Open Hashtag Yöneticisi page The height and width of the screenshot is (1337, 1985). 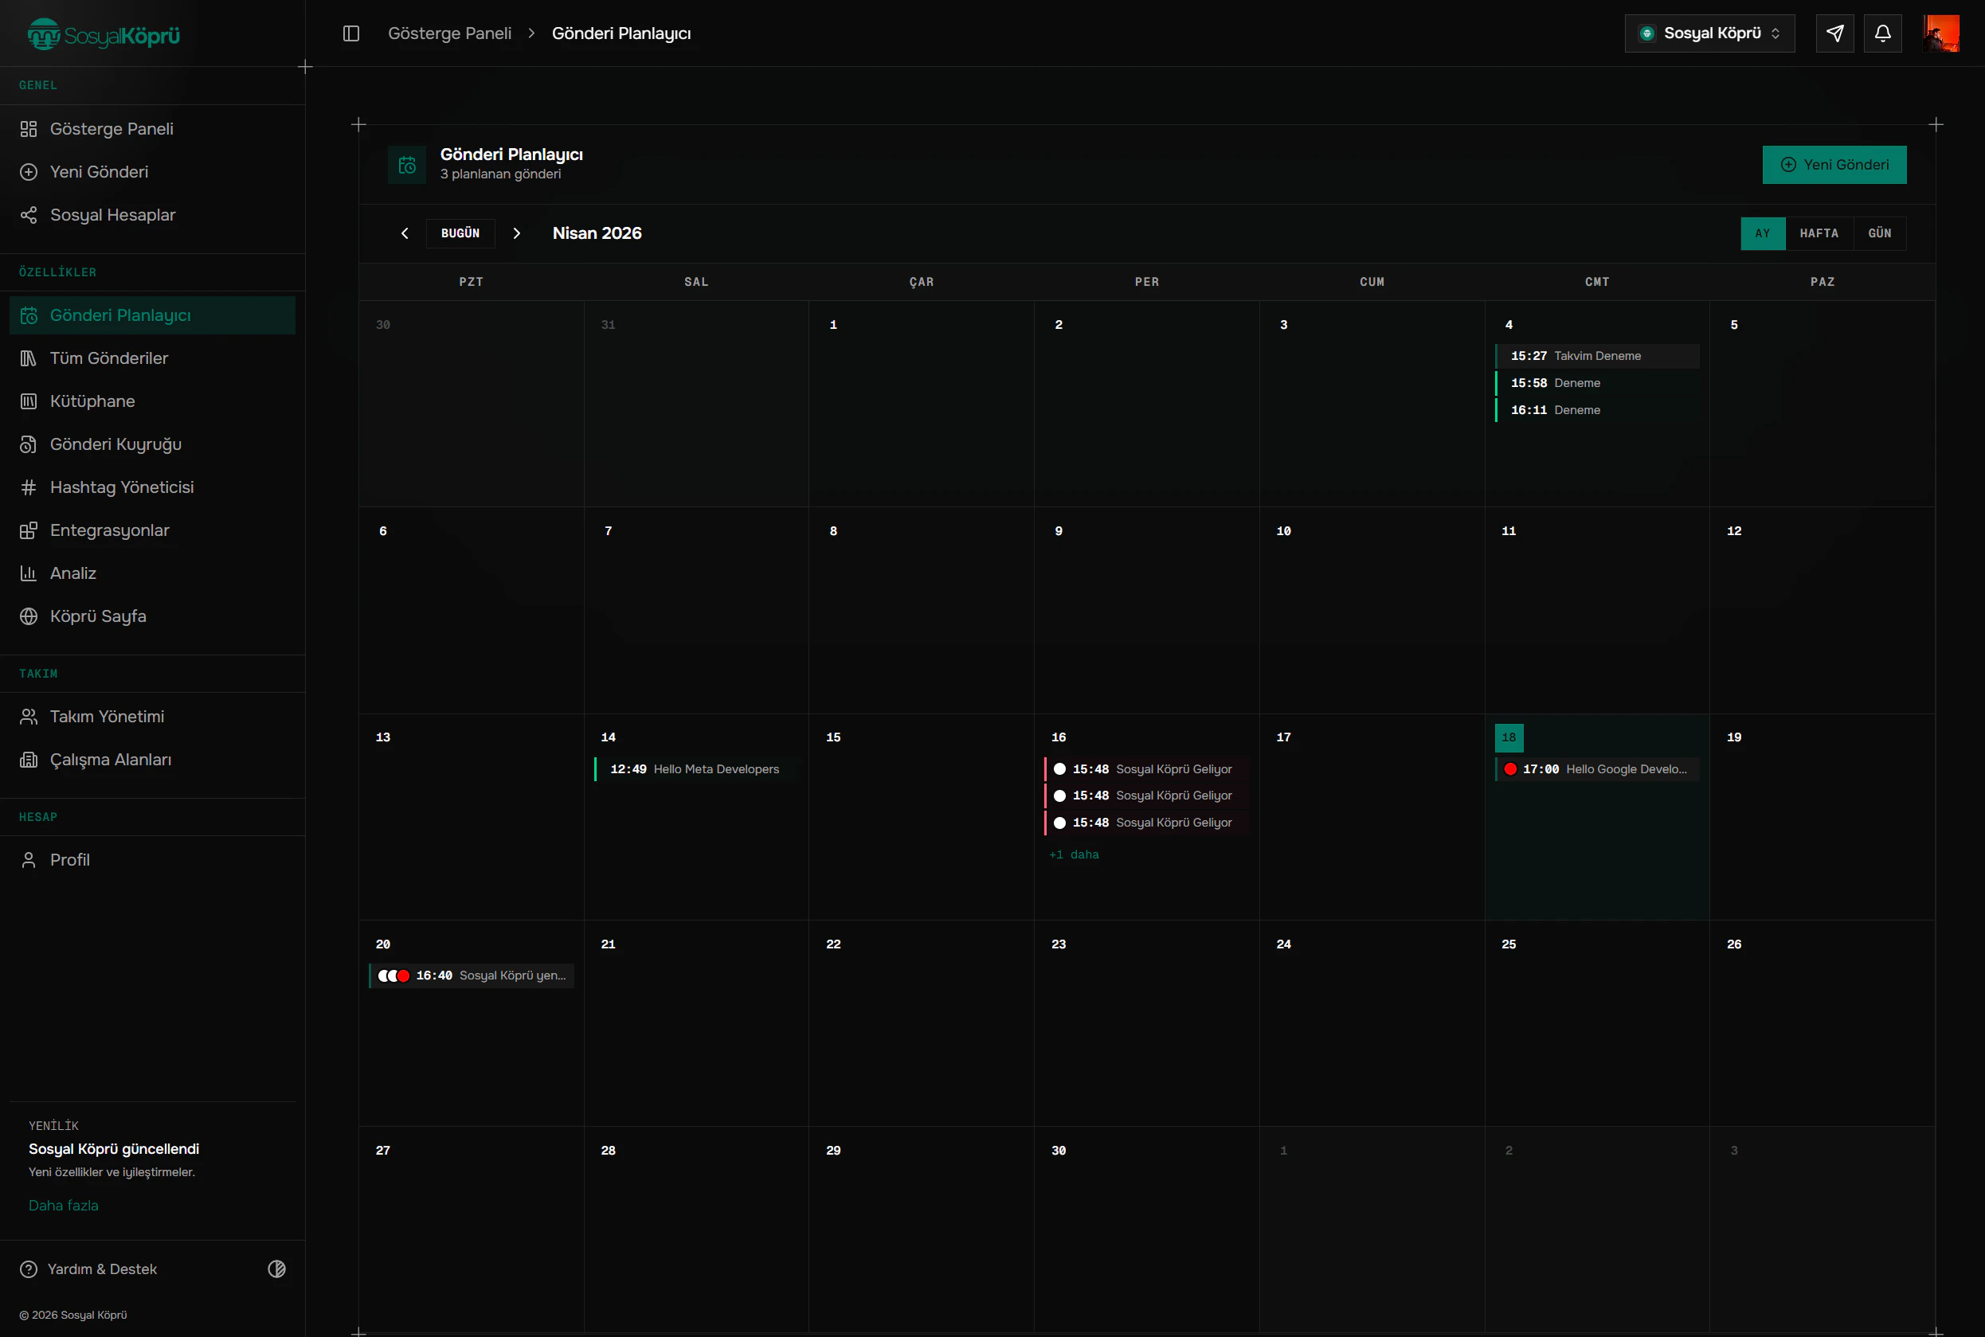pos(153,487)
